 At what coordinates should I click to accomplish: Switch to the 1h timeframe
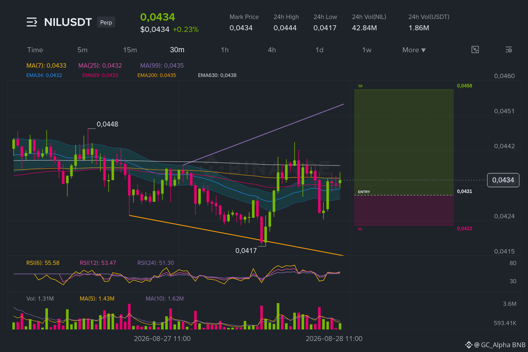pyautogui.click(x=225, y=50)
